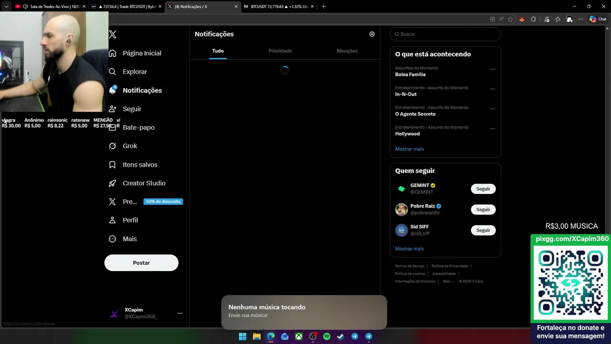Open more options for O Agente Secreto trend

point(493,108)
